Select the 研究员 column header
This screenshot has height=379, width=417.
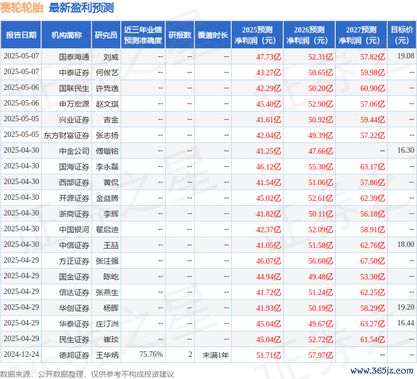point(106,35)
